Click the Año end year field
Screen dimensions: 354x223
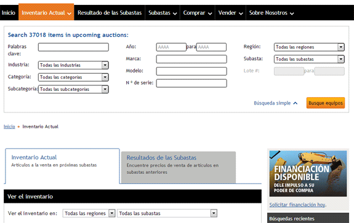tap(211, 47)
